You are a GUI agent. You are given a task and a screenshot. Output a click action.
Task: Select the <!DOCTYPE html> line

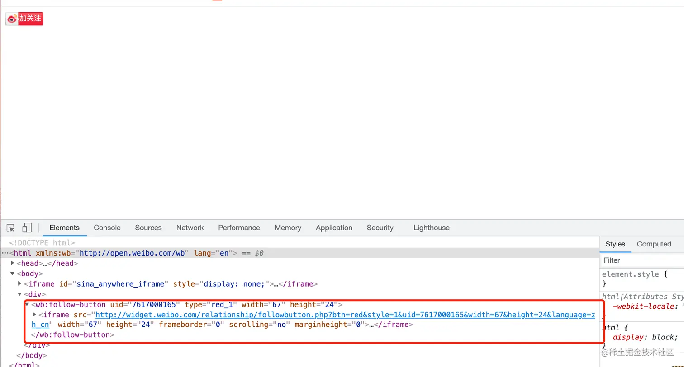pos(42,243)
